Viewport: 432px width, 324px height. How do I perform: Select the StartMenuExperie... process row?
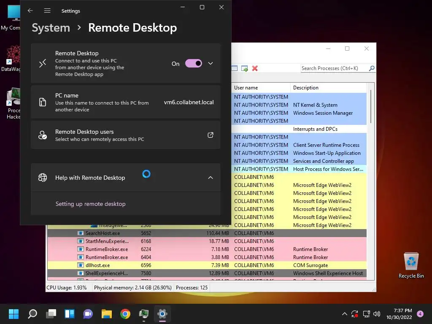[207, 241]
